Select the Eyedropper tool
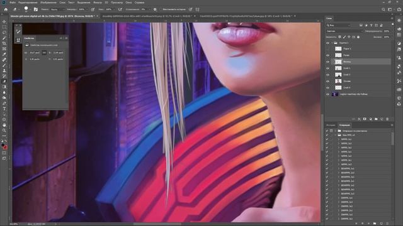Viewport: 403px width, 226px height. pyautogui.click(x=4, y=54)
